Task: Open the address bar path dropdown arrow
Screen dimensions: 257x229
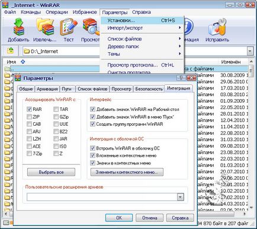Action: [x=250, y=51]
